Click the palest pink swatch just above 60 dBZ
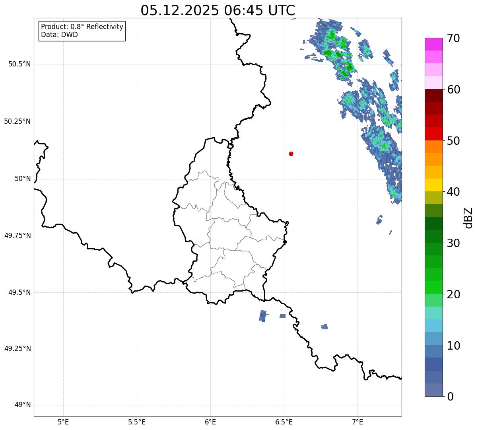478x430 pixels. click(x=434, y=83)
